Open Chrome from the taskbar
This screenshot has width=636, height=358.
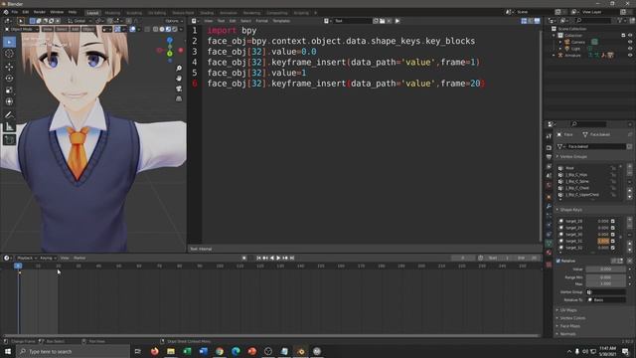[220, 351]
